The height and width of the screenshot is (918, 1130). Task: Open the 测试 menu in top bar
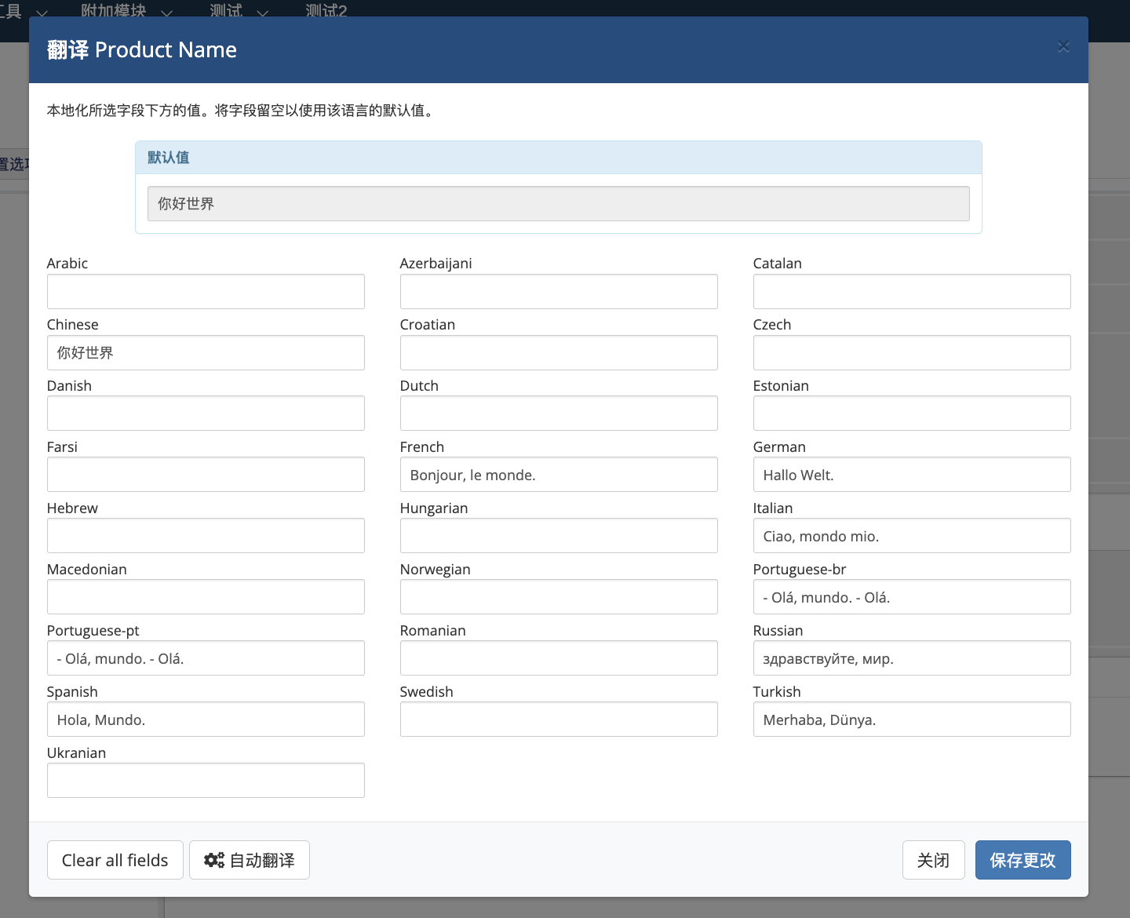coord(226,10)
